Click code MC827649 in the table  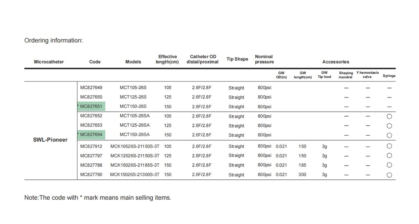[91, 88]
